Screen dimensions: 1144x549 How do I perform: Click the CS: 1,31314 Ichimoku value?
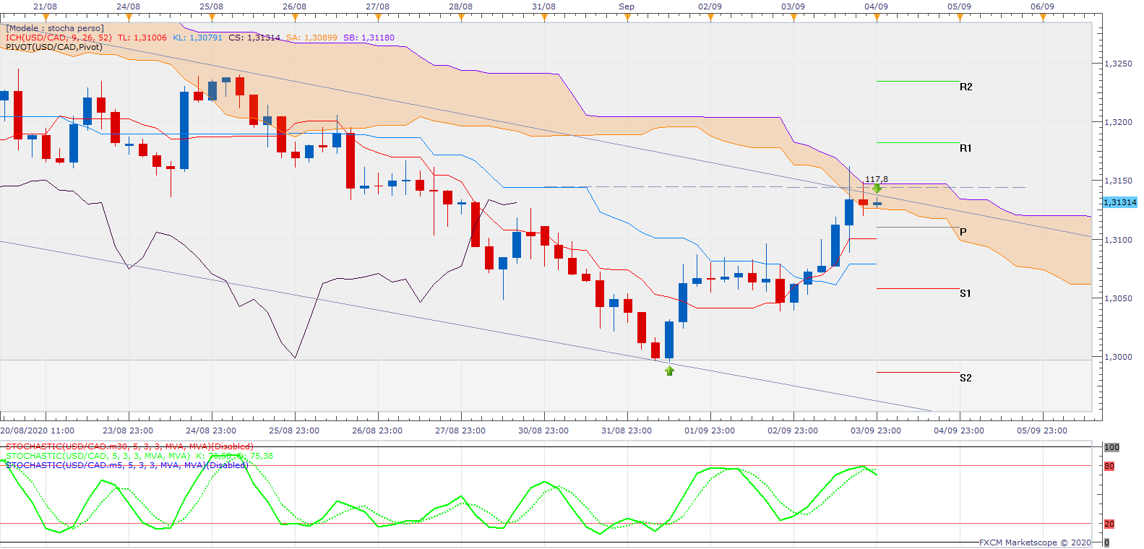[x=254, y=38]
